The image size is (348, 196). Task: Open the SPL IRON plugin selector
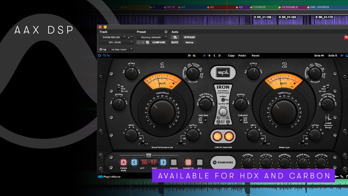(x=116, y=42)
